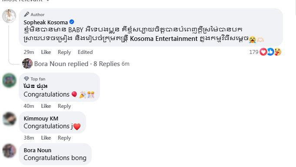Open Bora Noun's small avatar in replies line
296x167 pixels.
tap(27, 63)
